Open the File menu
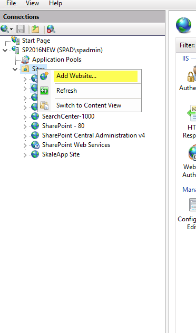The image size is (196, 333). pyautogui.click(x=11, y=3)
